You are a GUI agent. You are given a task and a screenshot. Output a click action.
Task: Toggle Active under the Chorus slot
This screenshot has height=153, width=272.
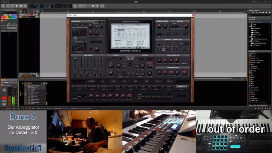pos(130,89)
